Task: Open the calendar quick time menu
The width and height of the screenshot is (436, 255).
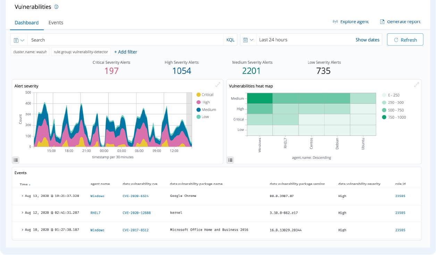Action: click(248, 40)
